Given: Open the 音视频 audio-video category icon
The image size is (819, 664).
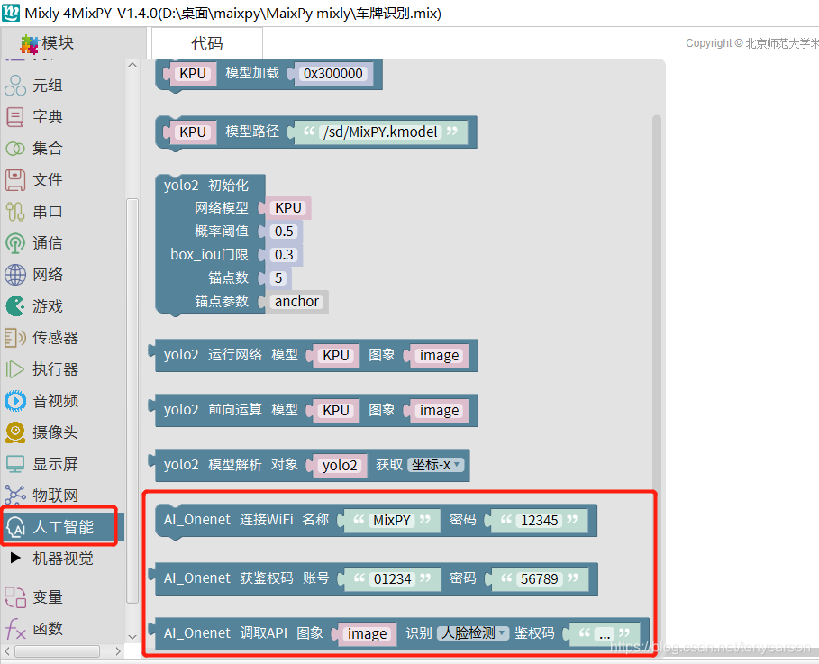Looking at the screenshot, I should pos(15,401).
